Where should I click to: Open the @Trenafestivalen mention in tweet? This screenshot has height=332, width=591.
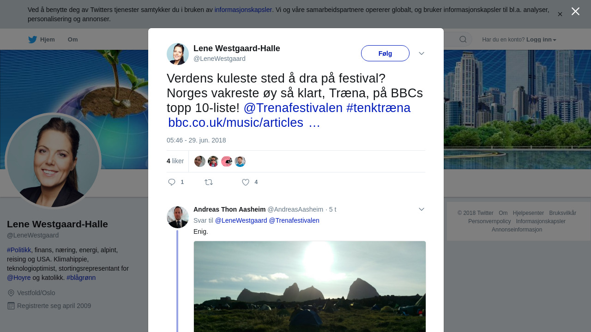293,108
